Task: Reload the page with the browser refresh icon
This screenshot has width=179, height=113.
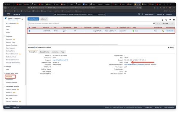Action: pos(12,8)
